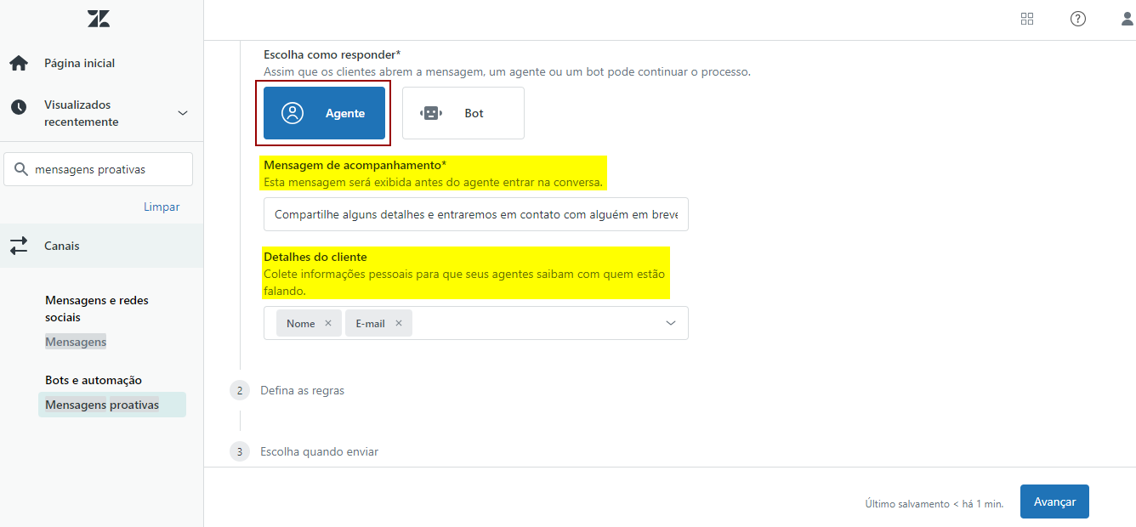1136x527 pixels.
Task: Click the Visualizados recentemente clock icon
Action: tap(19, 107)
